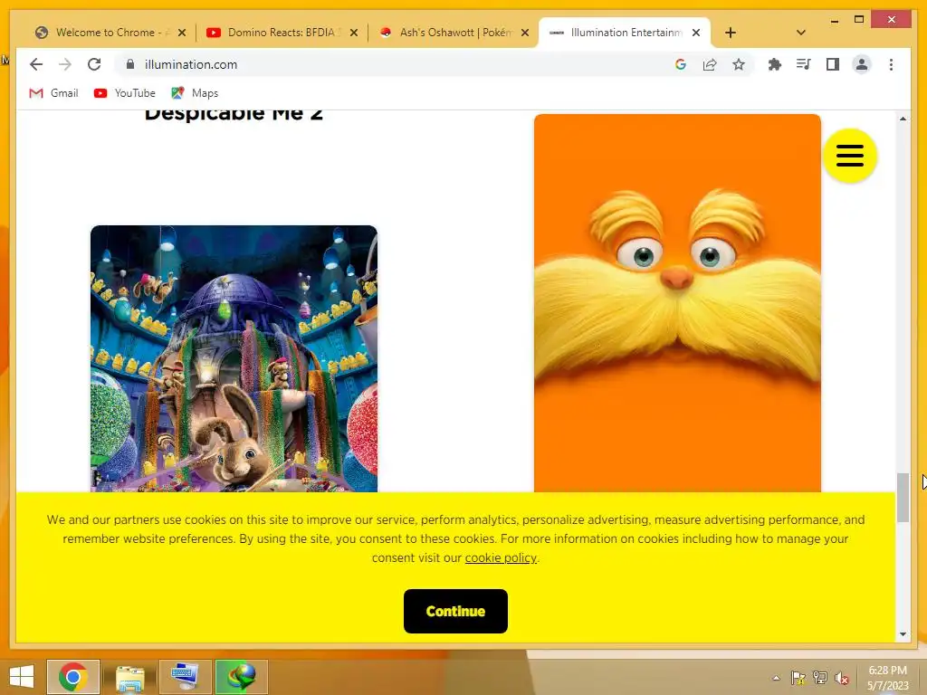Click the Continue cookie button
This screenshot has width=927, height=695.
455,611
